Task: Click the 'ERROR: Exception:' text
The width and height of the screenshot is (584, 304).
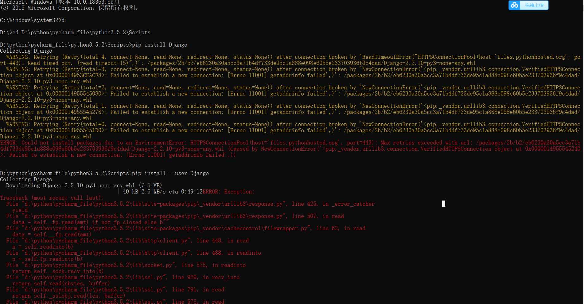Action: [229, 192]
